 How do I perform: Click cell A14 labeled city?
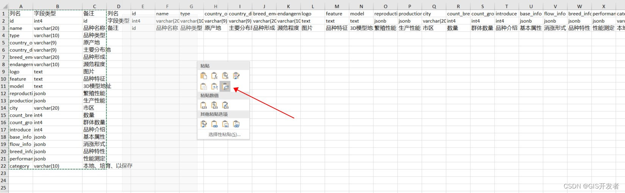click(x=21, y=108)
